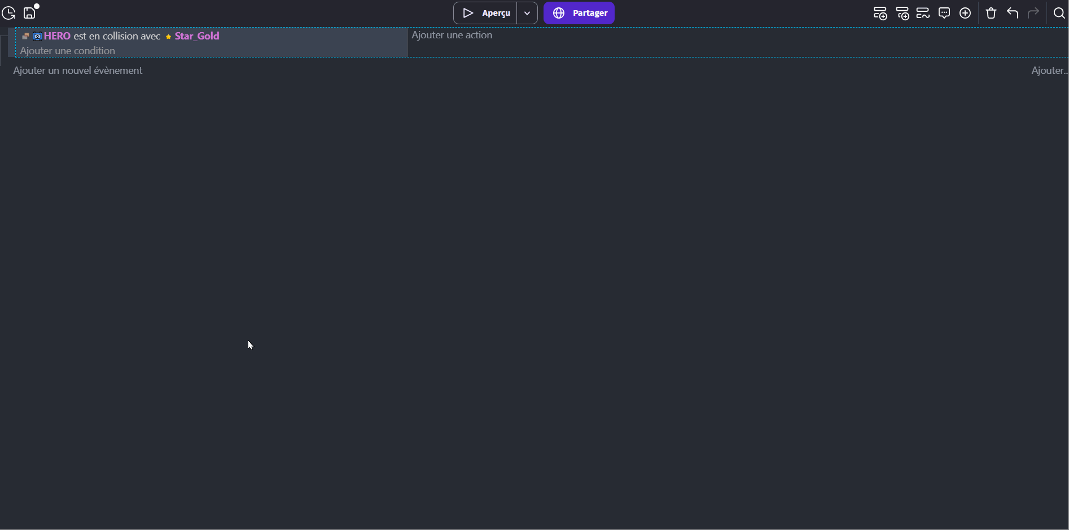Search in events with the magnifier icon
Image resolution: width=1069 pixels, height=530 pixels.
[1060, 13]
